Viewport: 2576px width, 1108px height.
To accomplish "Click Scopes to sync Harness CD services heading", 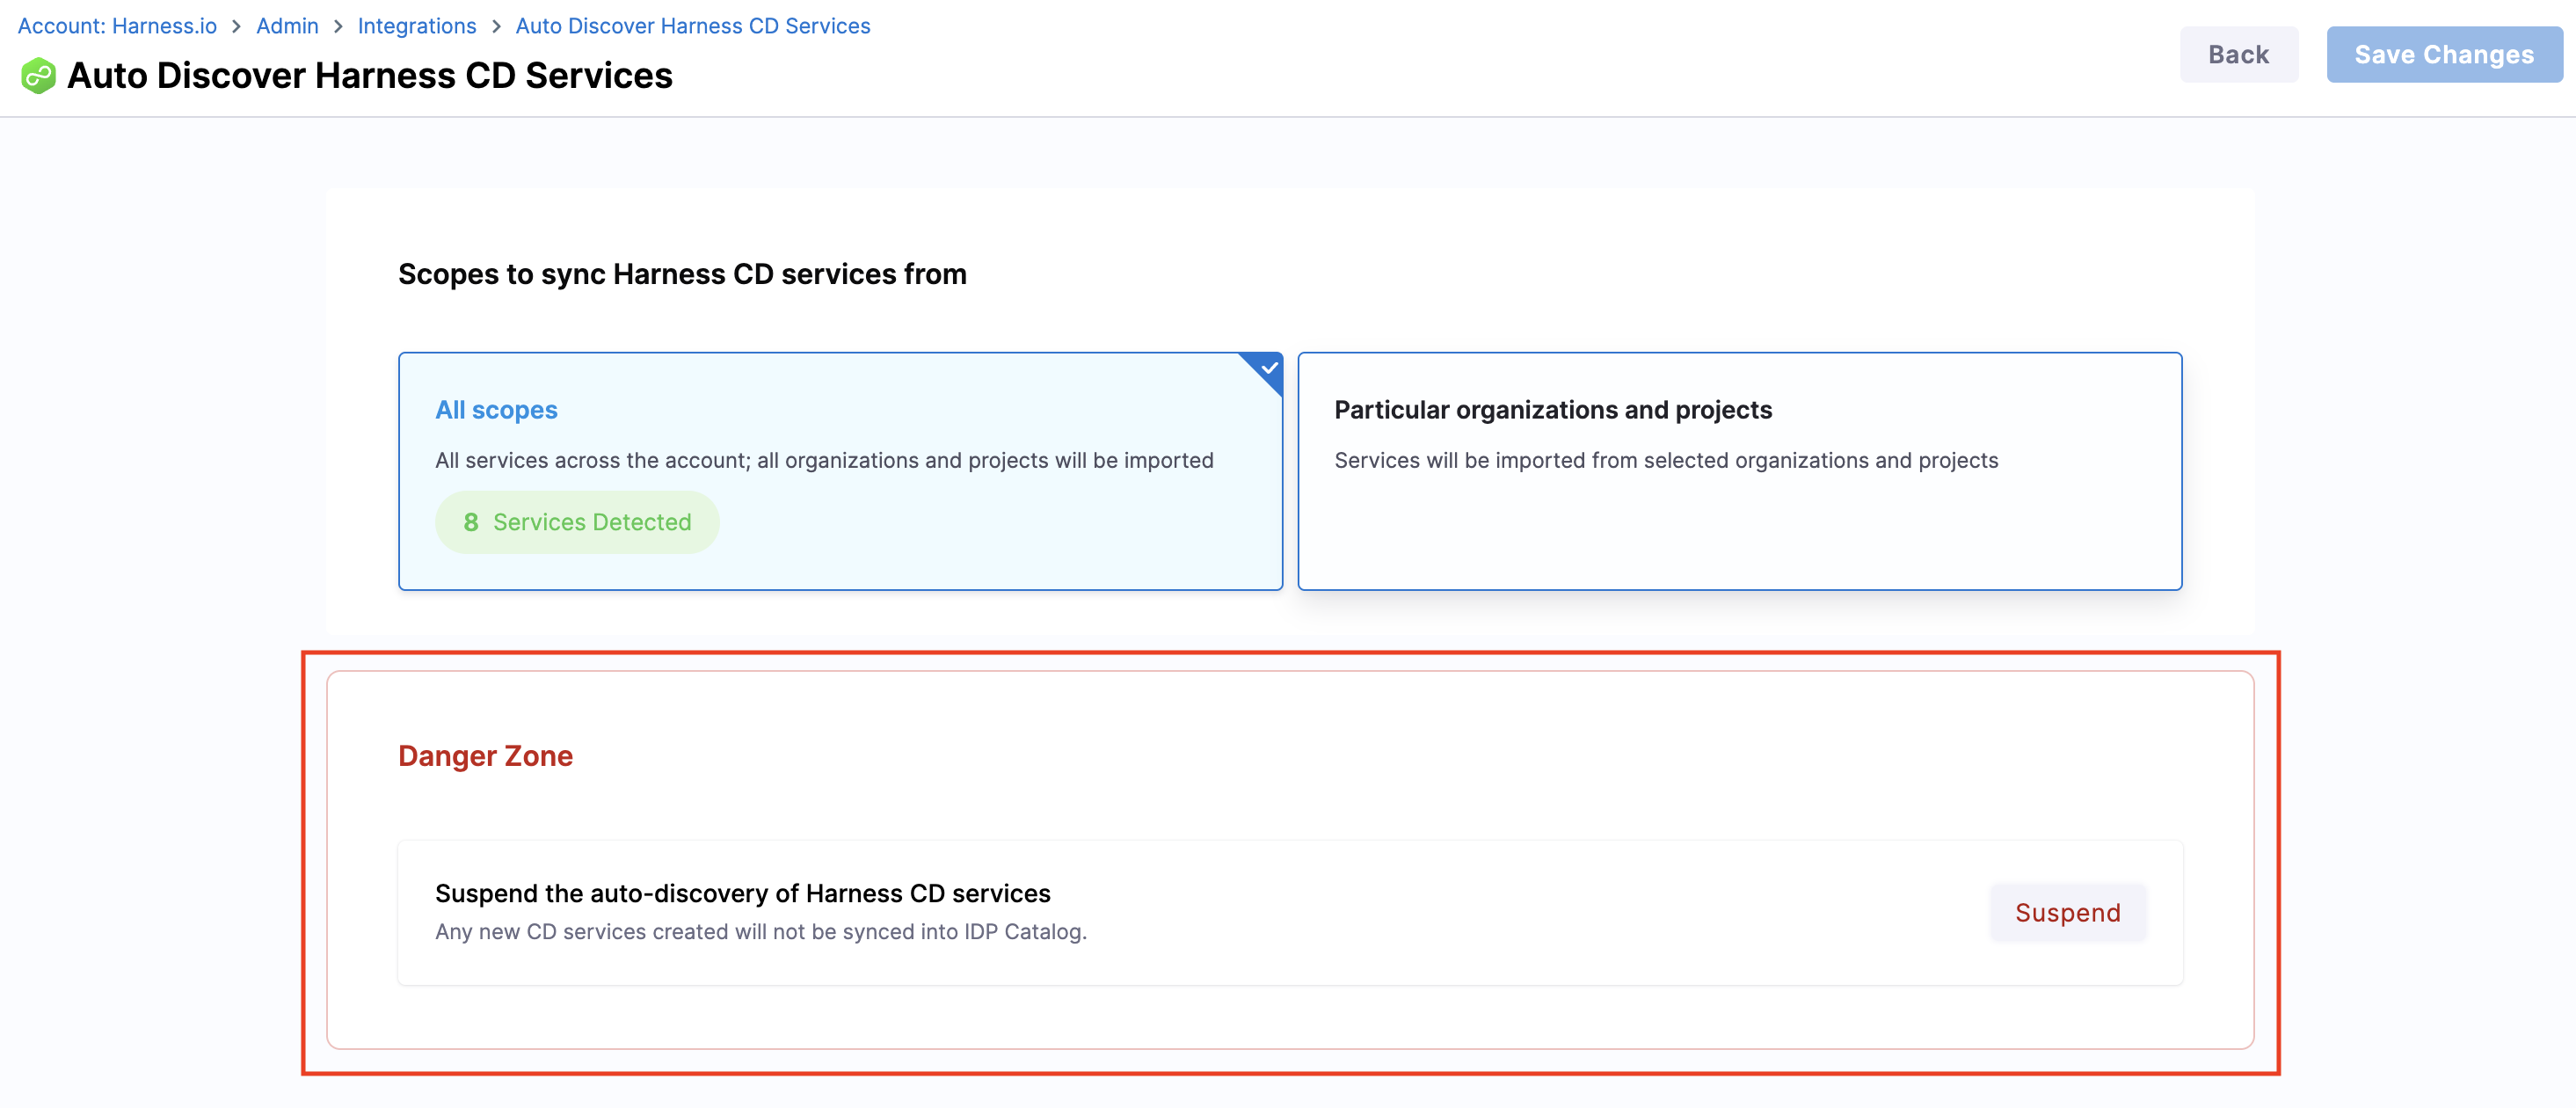I will 682,274.
